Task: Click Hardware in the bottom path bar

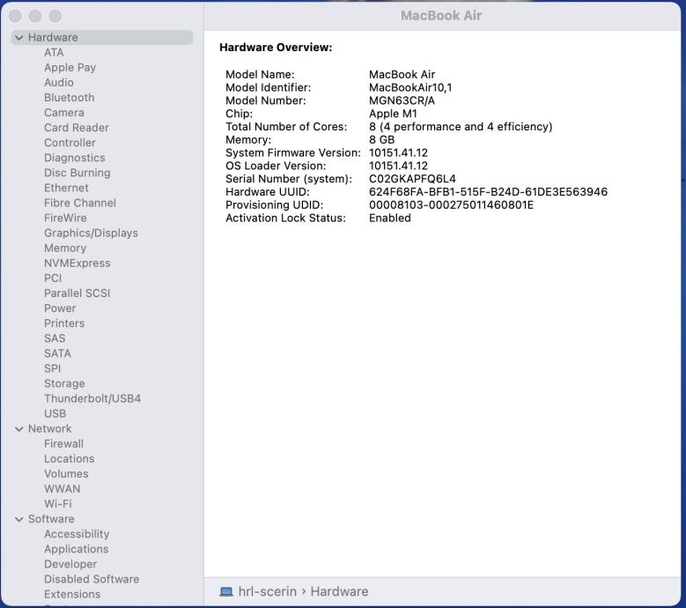Action: tap(339, 592)
